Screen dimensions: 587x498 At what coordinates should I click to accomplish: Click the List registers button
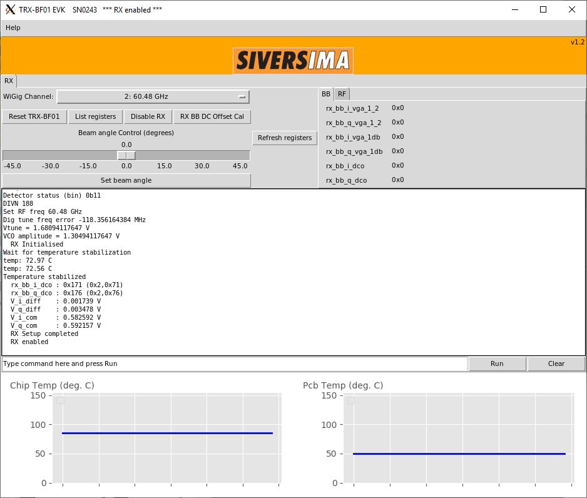(x=95, y=116)
